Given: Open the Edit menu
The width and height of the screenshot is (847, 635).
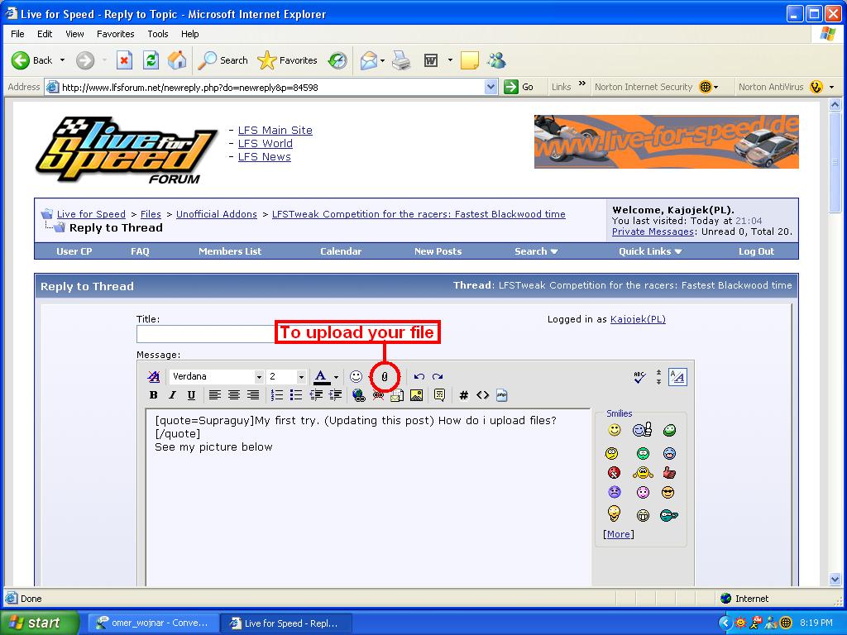Looking at the screenshot, I should pyautogui.click(x=45, y=33).
